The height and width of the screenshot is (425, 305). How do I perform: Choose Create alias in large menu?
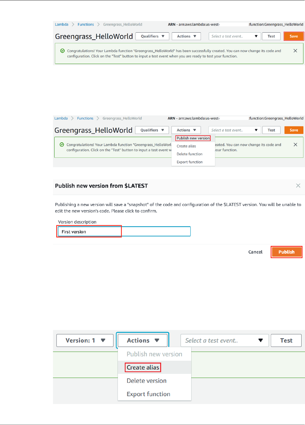pos(143,367)
